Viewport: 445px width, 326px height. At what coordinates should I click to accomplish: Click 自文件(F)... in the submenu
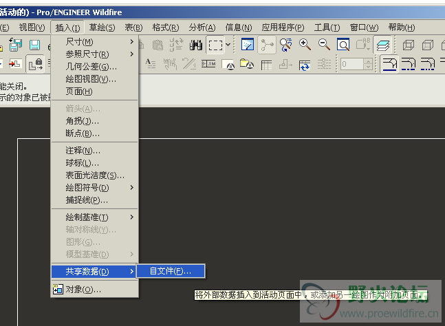click(x=171, y=271)
